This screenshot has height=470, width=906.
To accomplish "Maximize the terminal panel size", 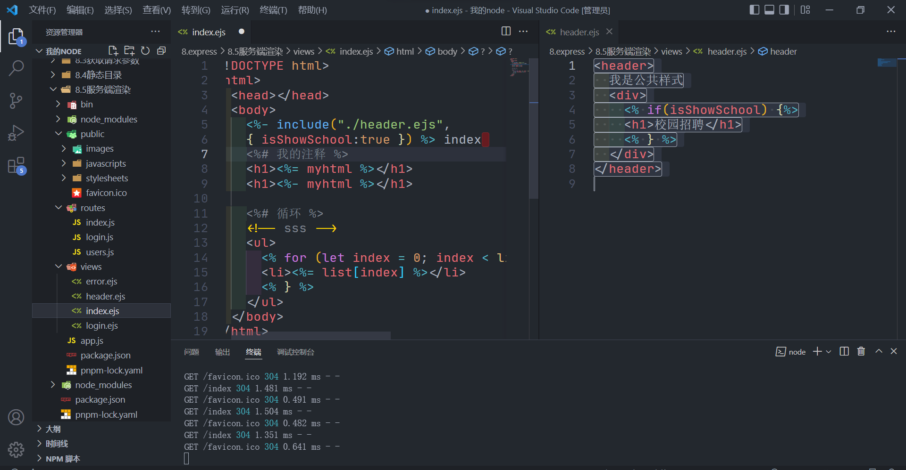I will click(879, 351).
